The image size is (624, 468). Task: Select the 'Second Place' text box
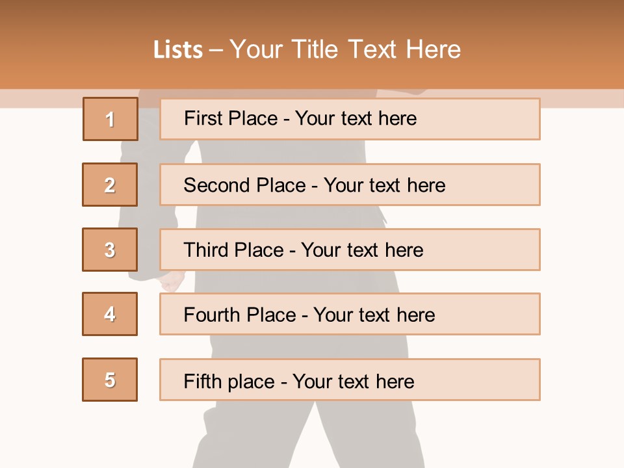(350, 185)
